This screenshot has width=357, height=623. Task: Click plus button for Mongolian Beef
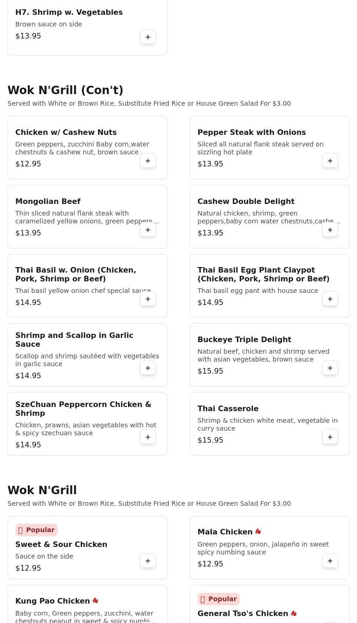148,230
